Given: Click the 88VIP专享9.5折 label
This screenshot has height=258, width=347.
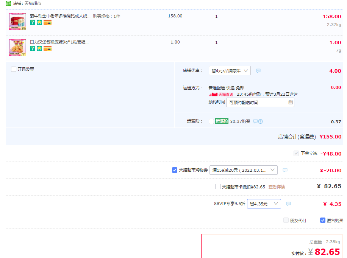Looking at the screenshot, I should [230, 204].
